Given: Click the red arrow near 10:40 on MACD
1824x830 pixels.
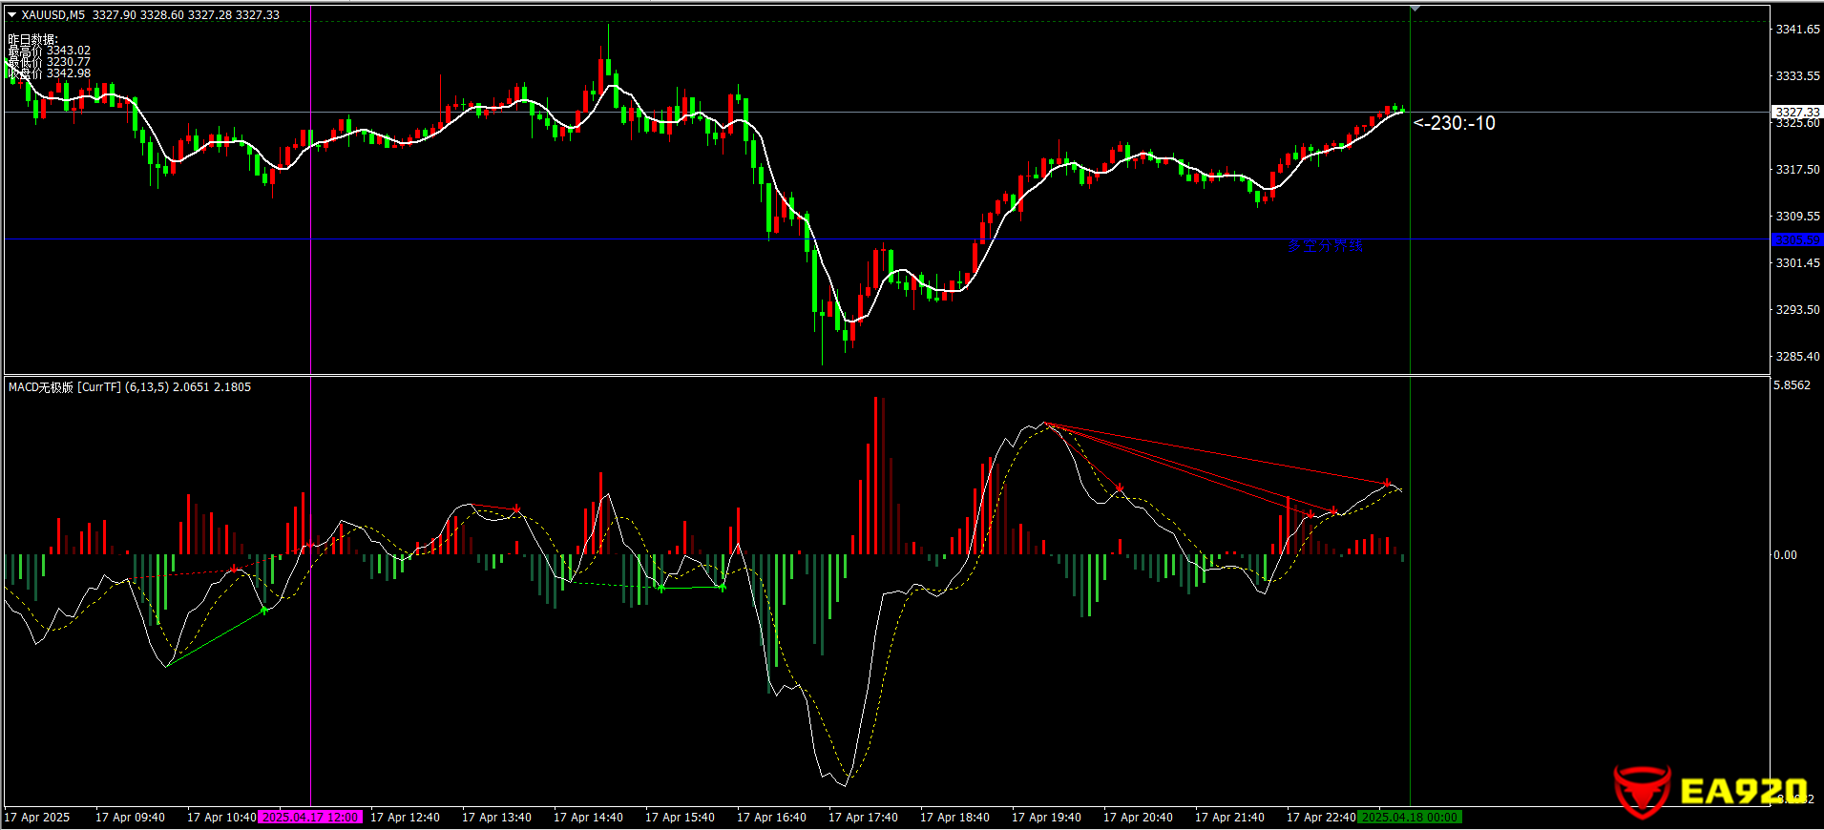Looking at the screenshot, I should (234, 570).
